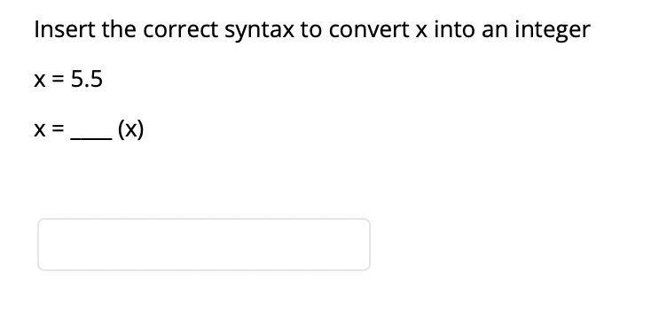This screenshot has width=651, height=319.
Task: Click the word "convert" in the question
Action: point(369,30)
